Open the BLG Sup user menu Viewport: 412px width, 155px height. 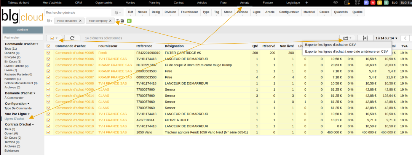[x=406, y=3]
